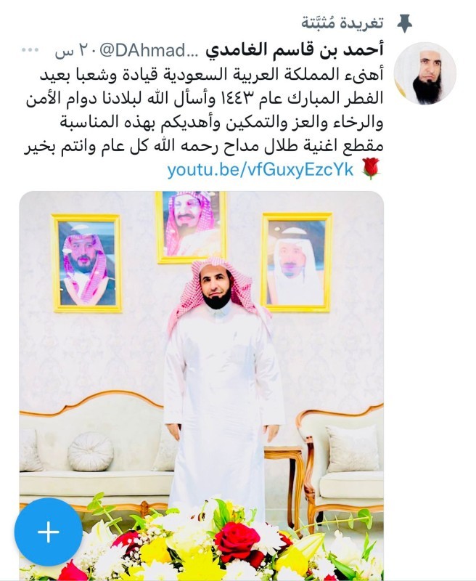Open the author's round profile avatar
This screenshot has height=581, width=476.
pyautogui.click(x=424, y=73)
